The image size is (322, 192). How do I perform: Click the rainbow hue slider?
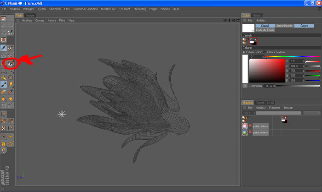[293, 57]
